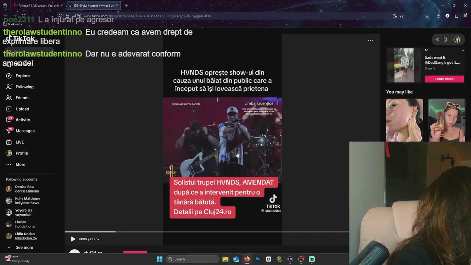Switch to the Antena 1 LIVE stream tab

pos(38,6)
